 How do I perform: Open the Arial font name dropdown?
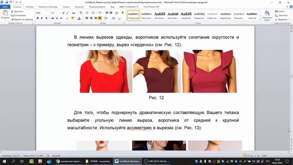coord(50,13)
